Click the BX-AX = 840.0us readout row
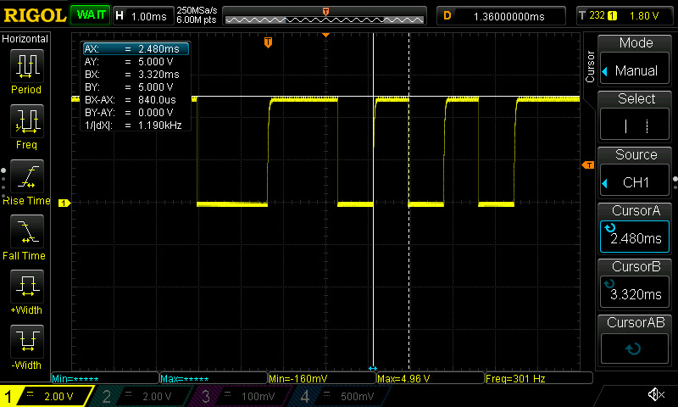Screen dimensions: 678x407 tap(136, 100)
